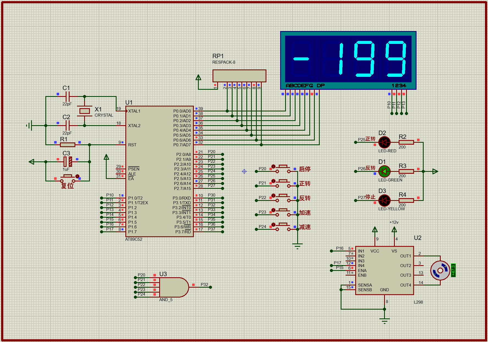
Task: Select the DC motor symbol
Action: (440, 270)
